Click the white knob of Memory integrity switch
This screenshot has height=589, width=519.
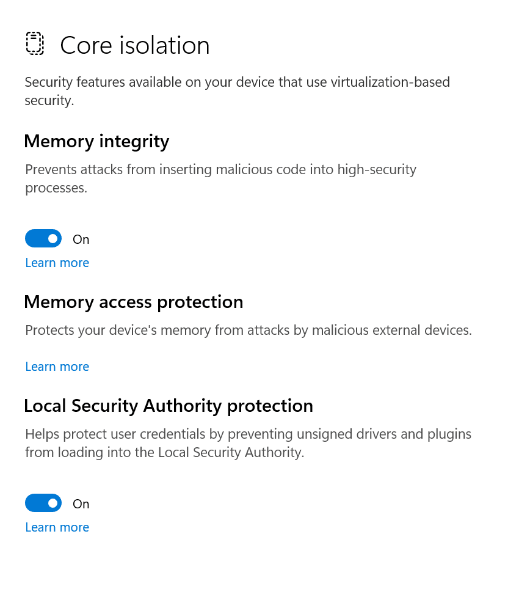[x=53, y=238]
